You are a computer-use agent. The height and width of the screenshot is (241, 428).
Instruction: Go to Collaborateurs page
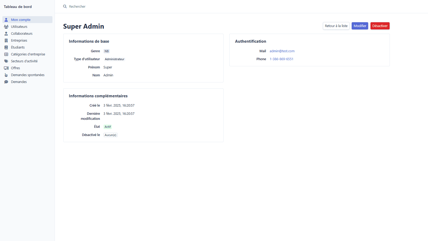[x=28, y=33]
